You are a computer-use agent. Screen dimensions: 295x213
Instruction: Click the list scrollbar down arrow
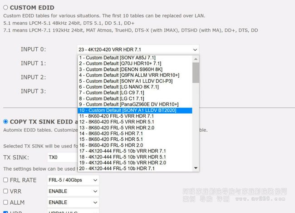pos(196,168)
